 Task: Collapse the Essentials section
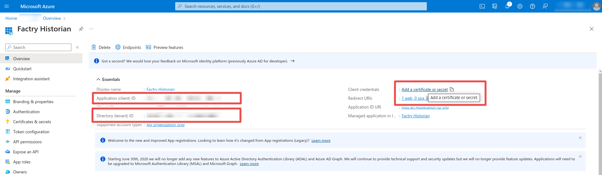tap(108, 79)
